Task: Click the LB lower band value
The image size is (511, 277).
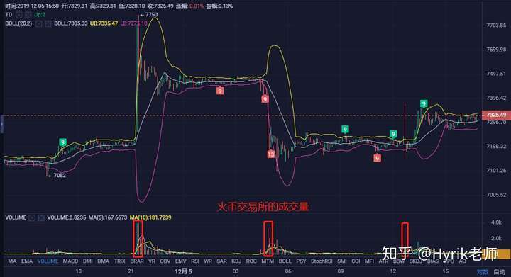Action: point(134,23)
